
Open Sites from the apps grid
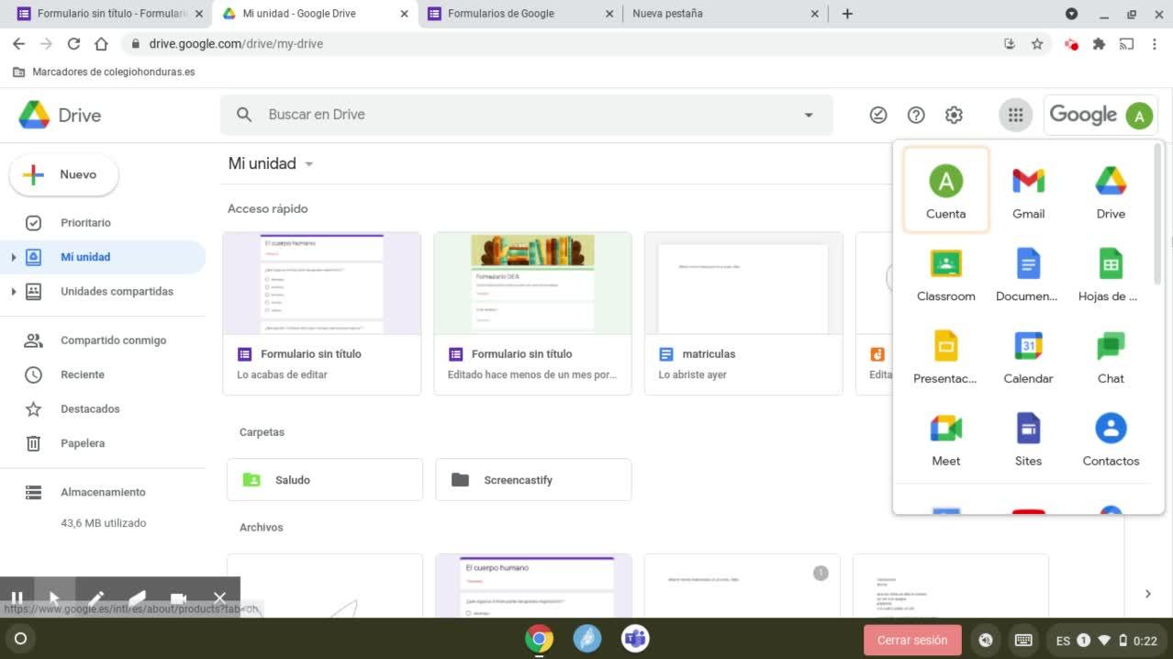pyautogui.click(x=1028, y=439)
